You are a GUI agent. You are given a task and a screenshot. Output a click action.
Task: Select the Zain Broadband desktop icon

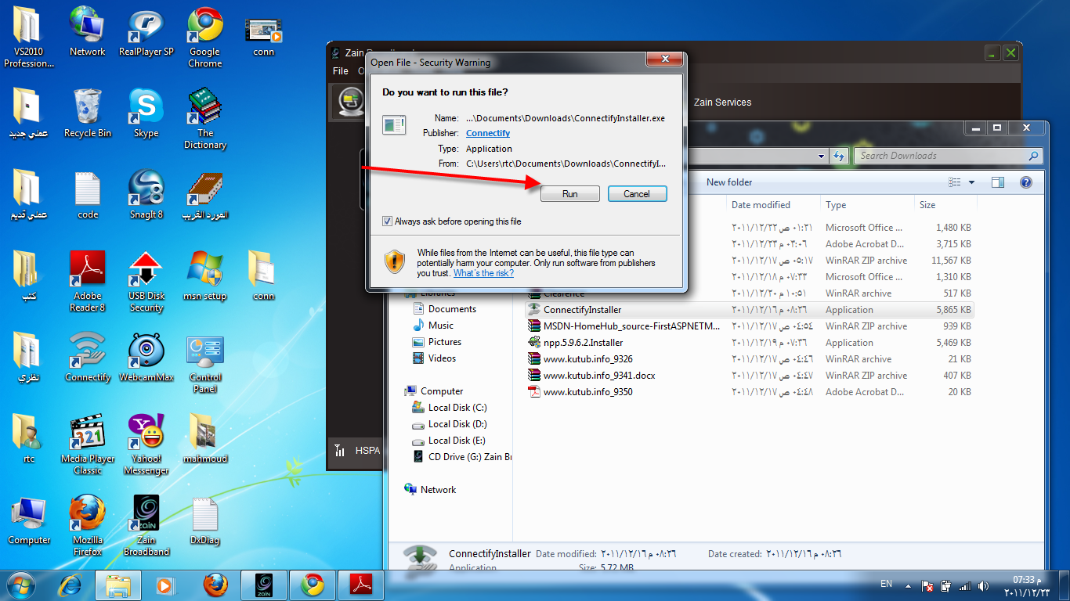click(x=146, y=525)
